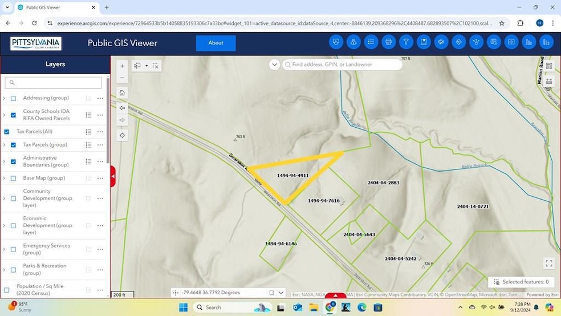Viewport: 561px width, 316px height.
Task: Click the Find address search box
Action: click(x=345, y=64)
